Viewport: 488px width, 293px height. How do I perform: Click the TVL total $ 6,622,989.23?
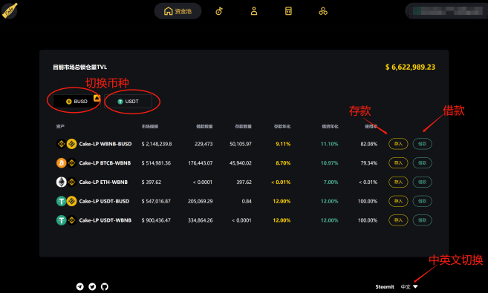[410, 67]
